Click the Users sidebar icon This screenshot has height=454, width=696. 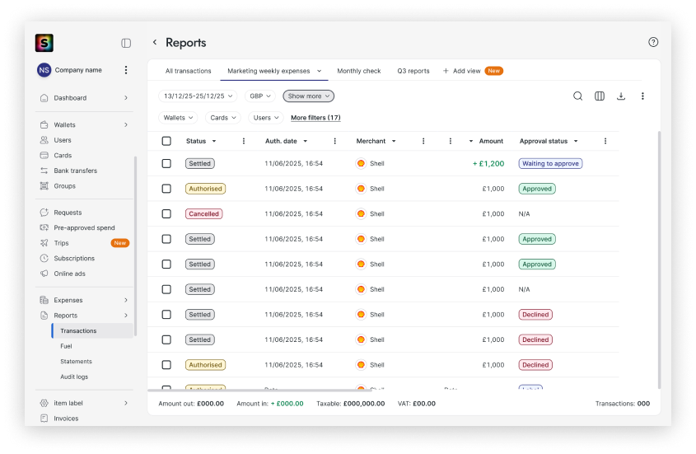(x=44, y=140)
